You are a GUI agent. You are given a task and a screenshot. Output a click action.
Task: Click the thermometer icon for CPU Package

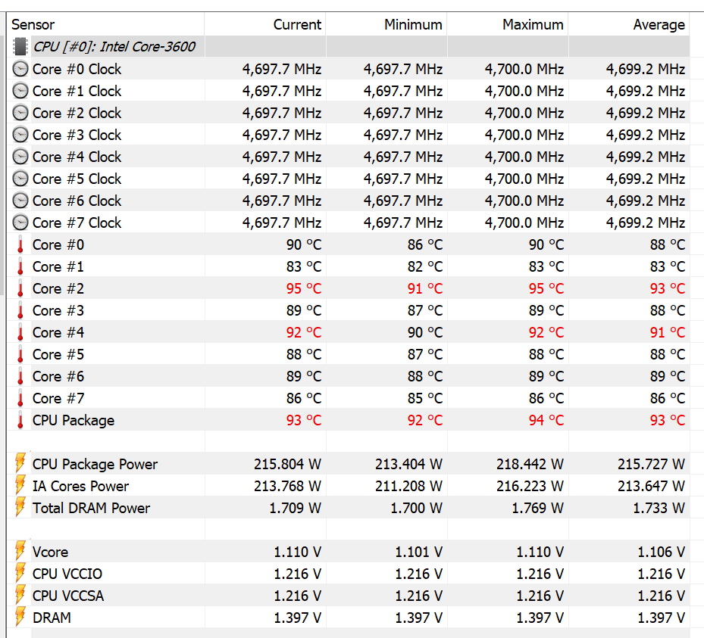pos(20,421)
